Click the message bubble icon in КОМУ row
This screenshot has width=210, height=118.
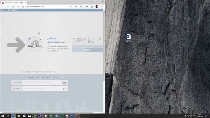(65, 83)
